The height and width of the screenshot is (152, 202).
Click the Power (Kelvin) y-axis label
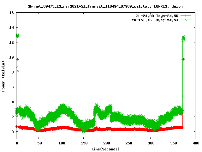pos(3,76)
